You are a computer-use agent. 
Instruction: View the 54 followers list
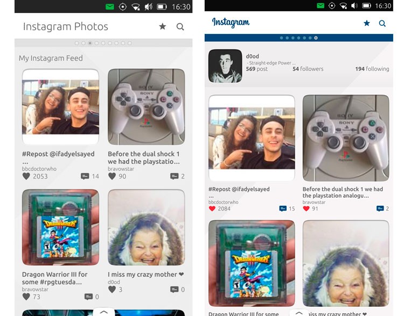coord(308,69)
